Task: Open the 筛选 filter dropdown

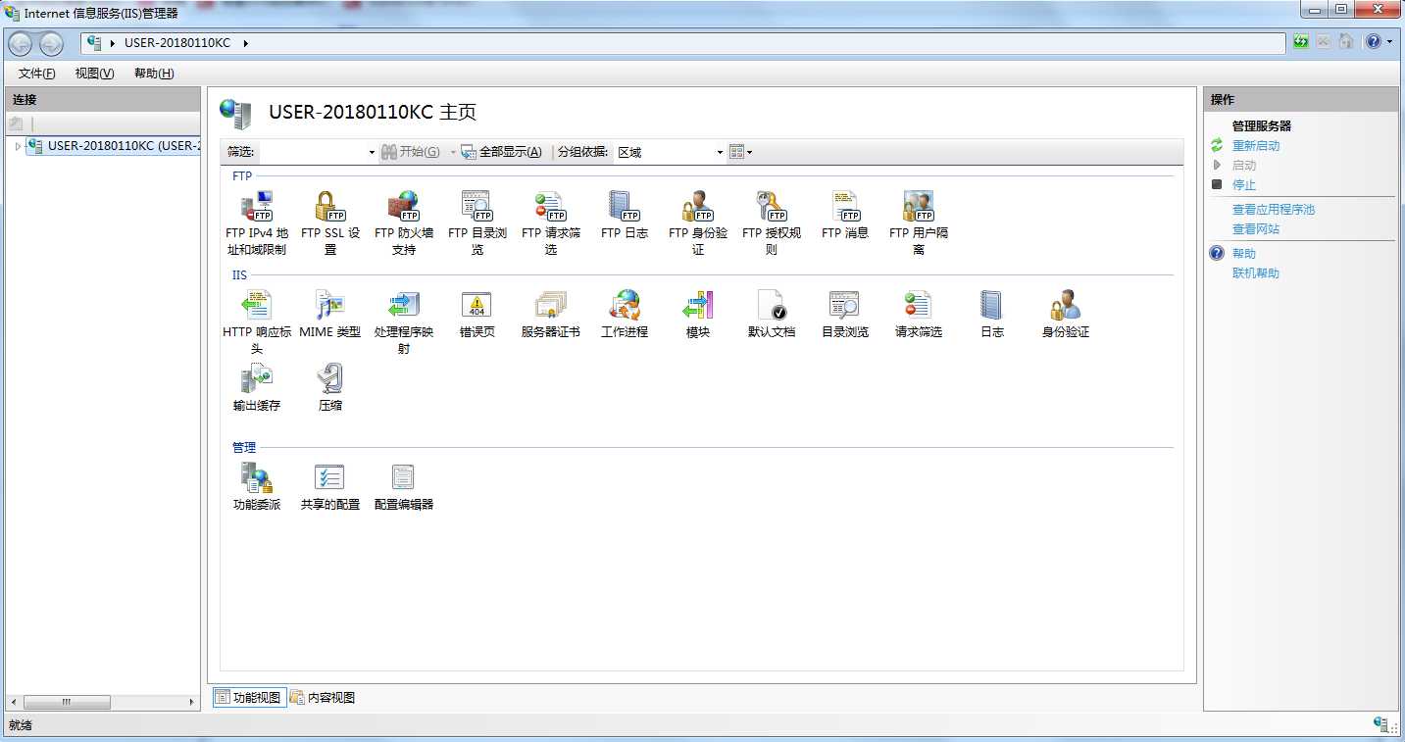Action: [372, 152]
